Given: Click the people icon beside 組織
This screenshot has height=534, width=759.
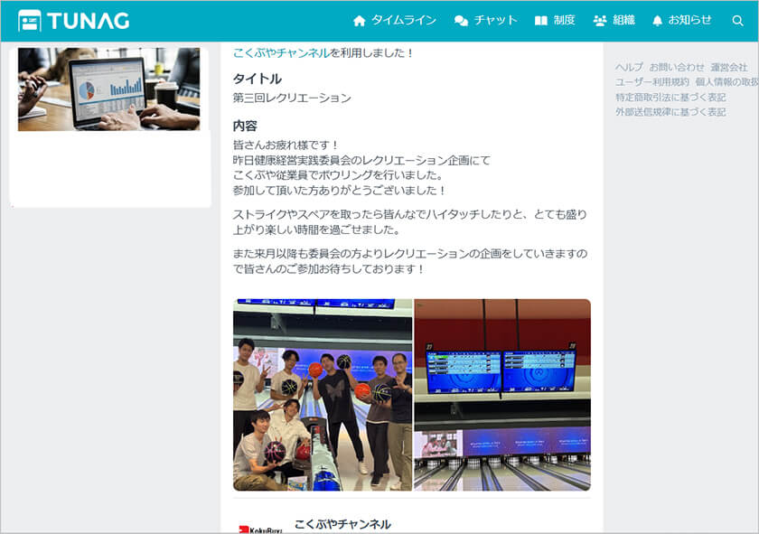Looking at the screenshot, I should [x=600, y=21].
